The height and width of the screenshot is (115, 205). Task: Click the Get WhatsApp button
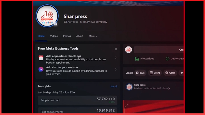point(175,59)
